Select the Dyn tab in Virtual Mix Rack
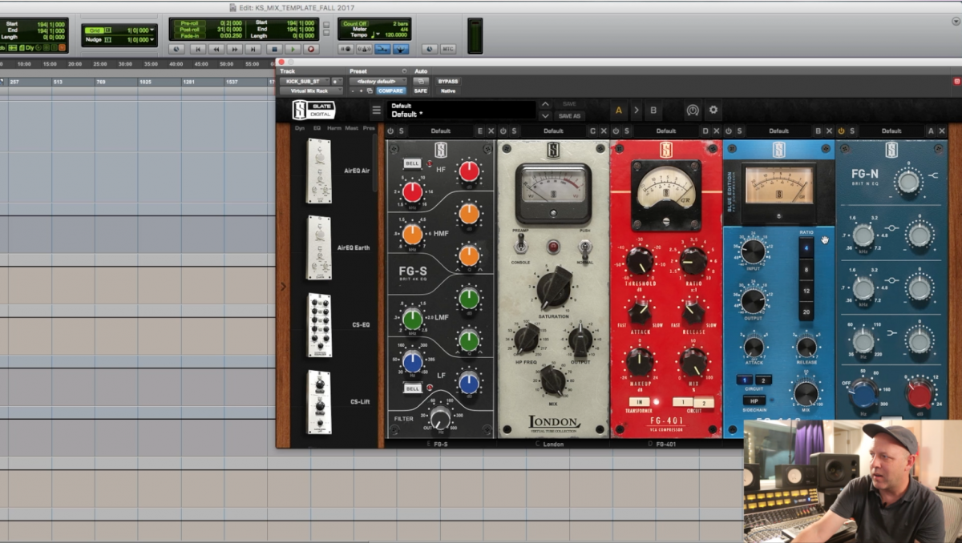The width and height of the screenshot is (962, 543). pos(299,128)
